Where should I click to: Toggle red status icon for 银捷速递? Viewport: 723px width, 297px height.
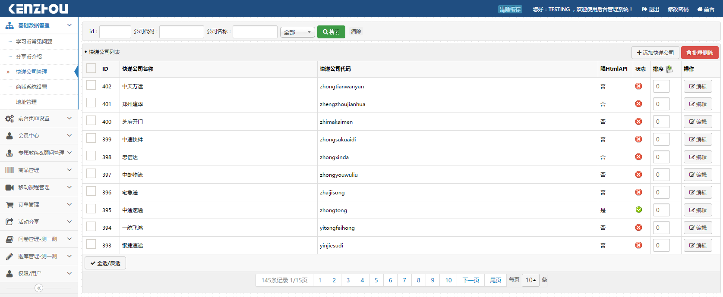click(639, 245)
